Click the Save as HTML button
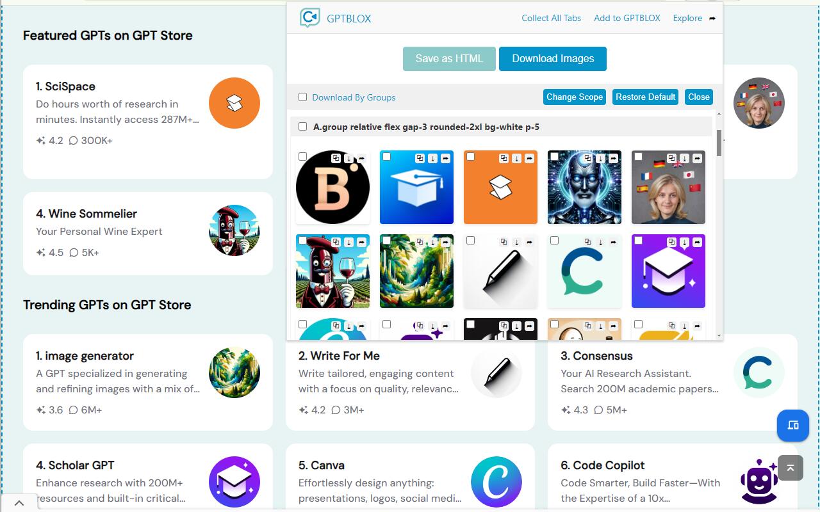This screenshot has width=820, height=512. [x=449, y=58]
